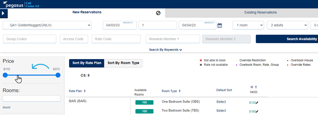Screen dimensions: 318x115
Task: Focus the Group Codes field
Action: 30,39
